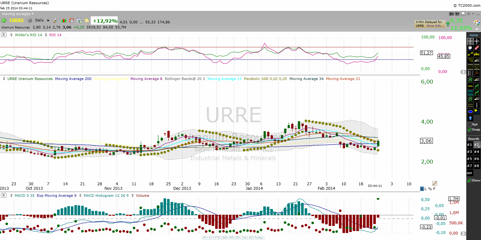This screenshot has height=240, width=481.
Task: Choose the abc text annotation tool
Action: pyautogui.click(x=477, y=54)
